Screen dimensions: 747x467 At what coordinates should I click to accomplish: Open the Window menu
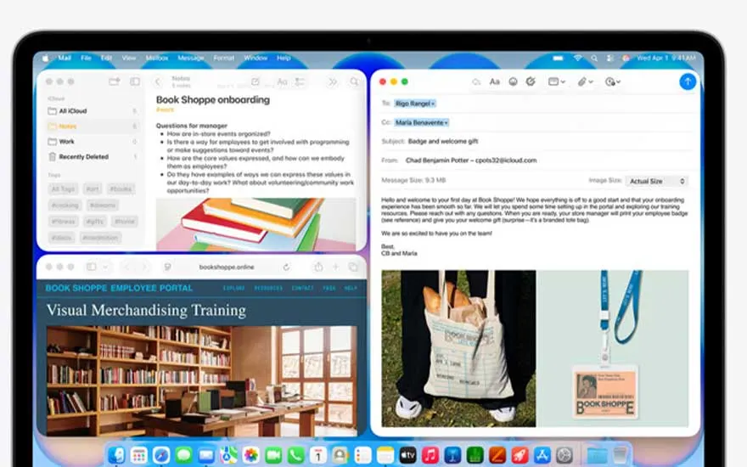[x=256, y=58]
